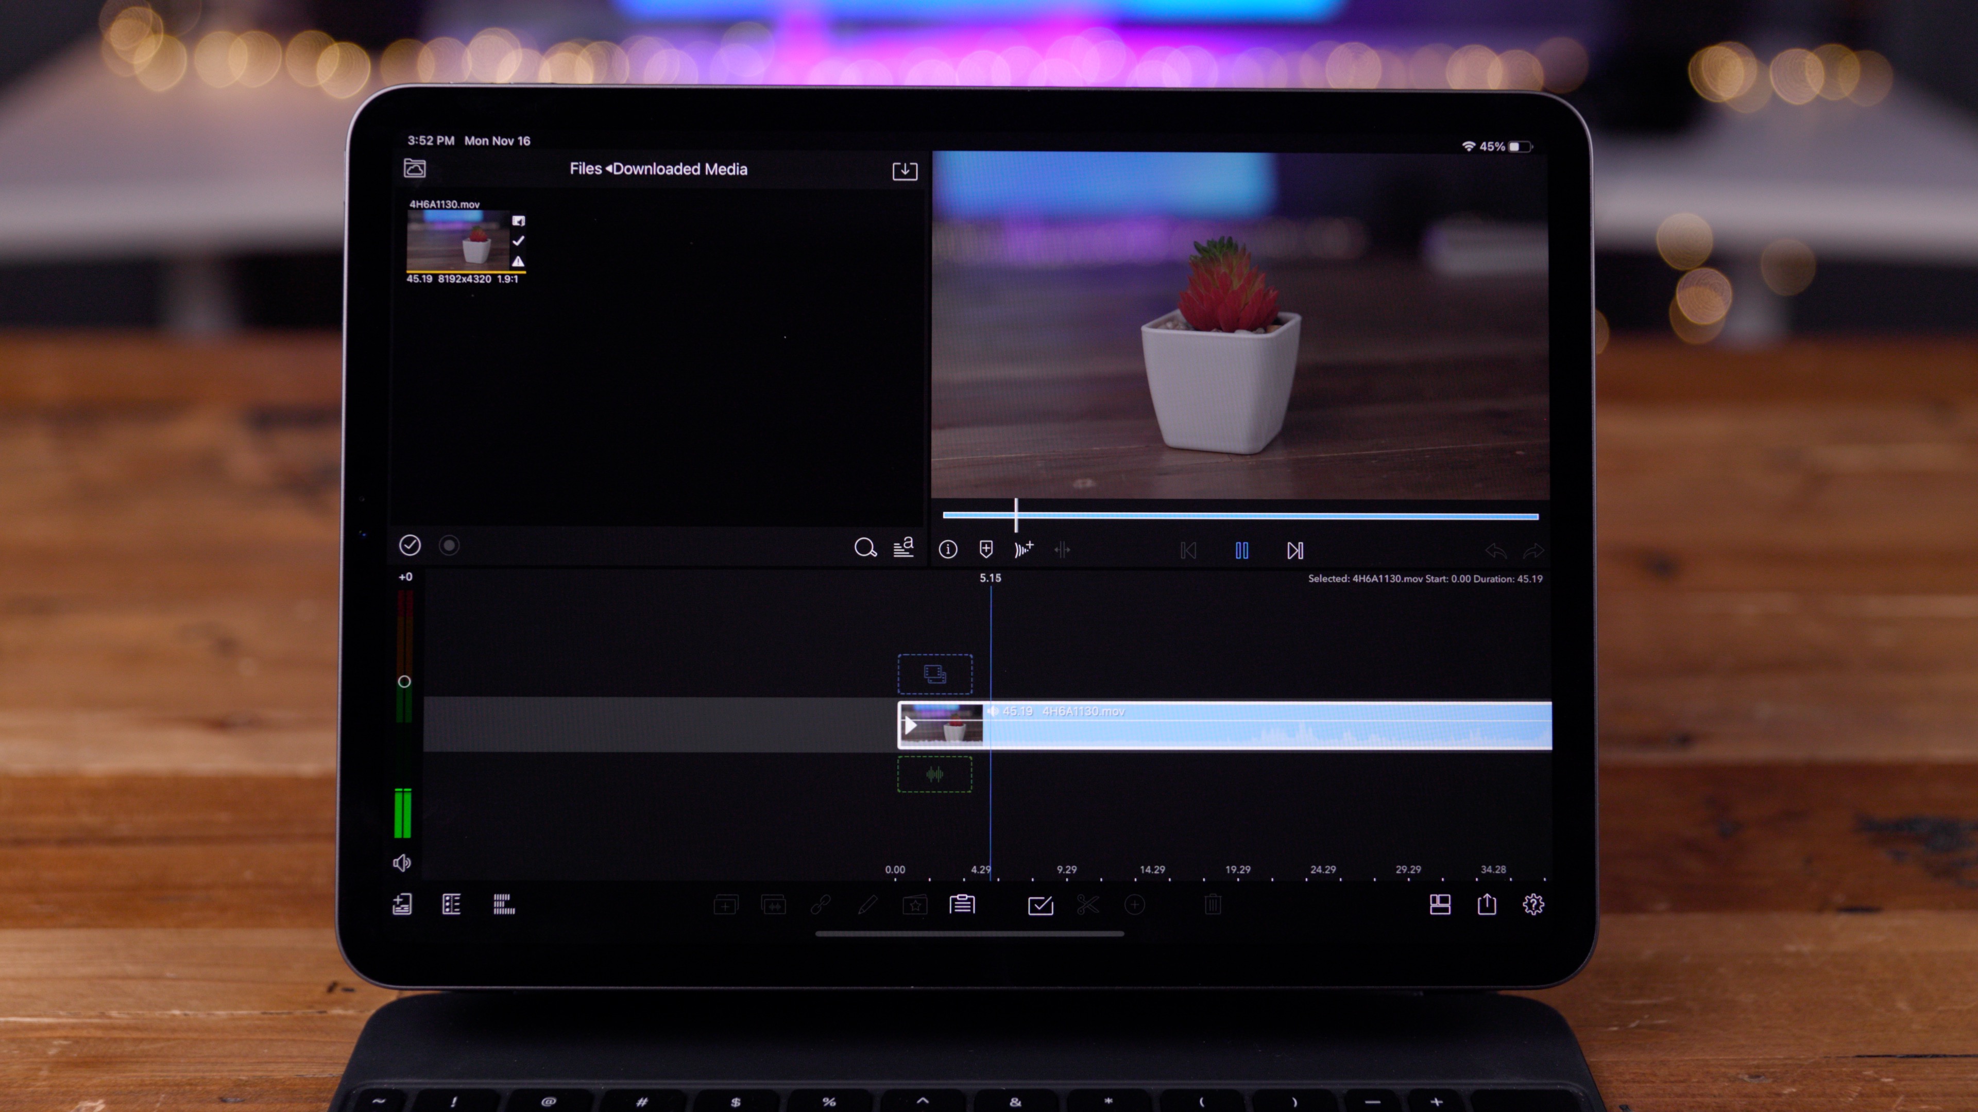Mute the speaker icon beside audio meters
The image size is (1978, 1112).
point(403,863)
